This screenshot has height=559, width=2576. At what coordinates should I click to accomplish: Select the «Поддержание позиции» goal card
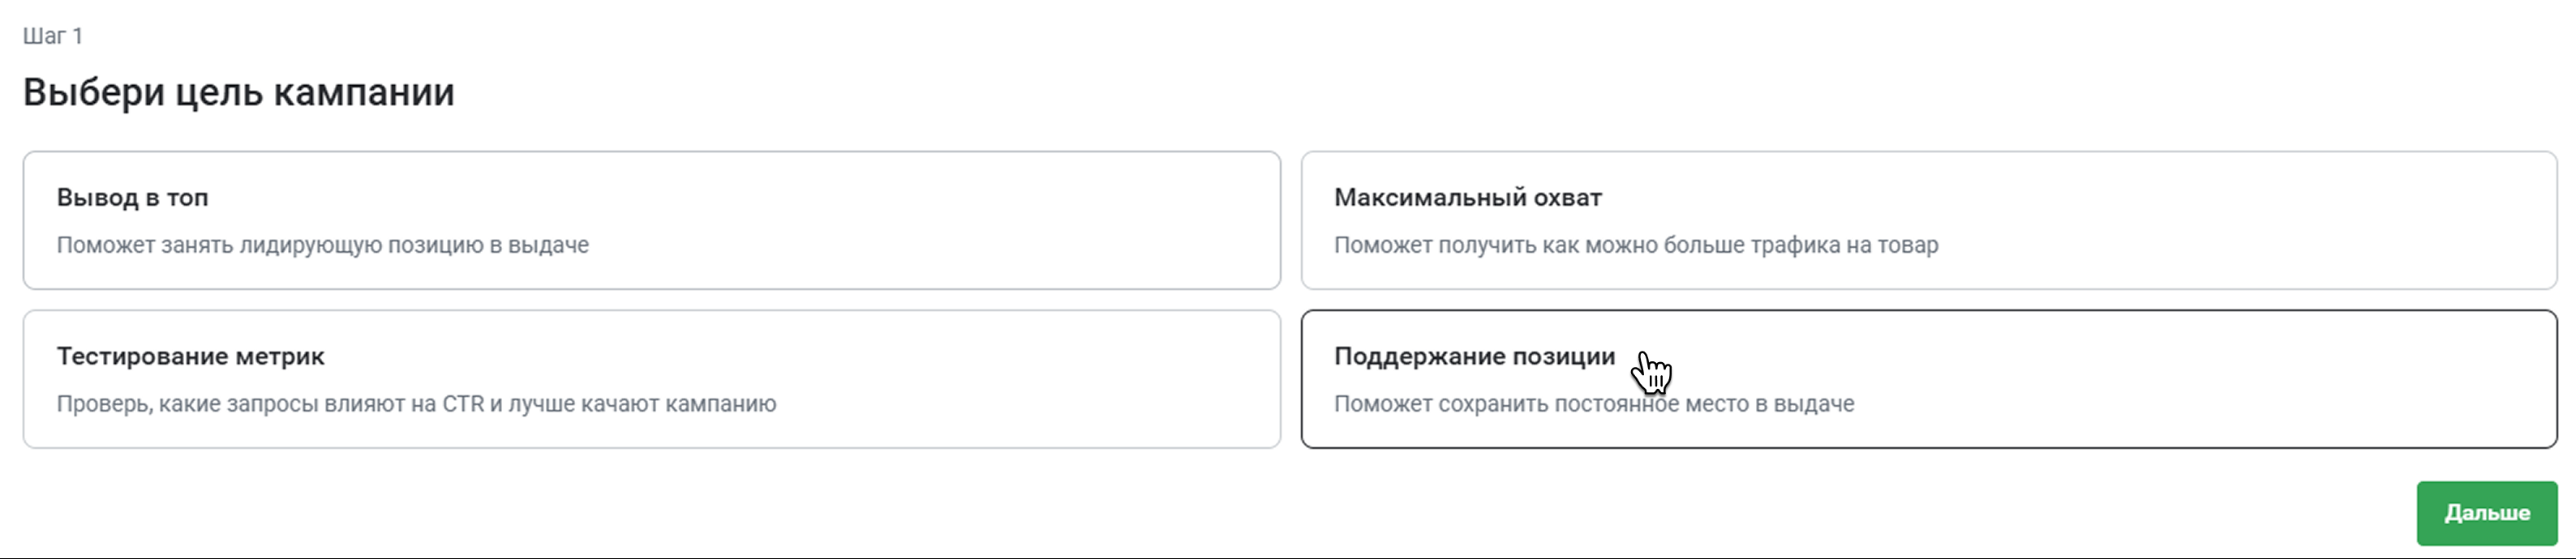point(1929,378)
